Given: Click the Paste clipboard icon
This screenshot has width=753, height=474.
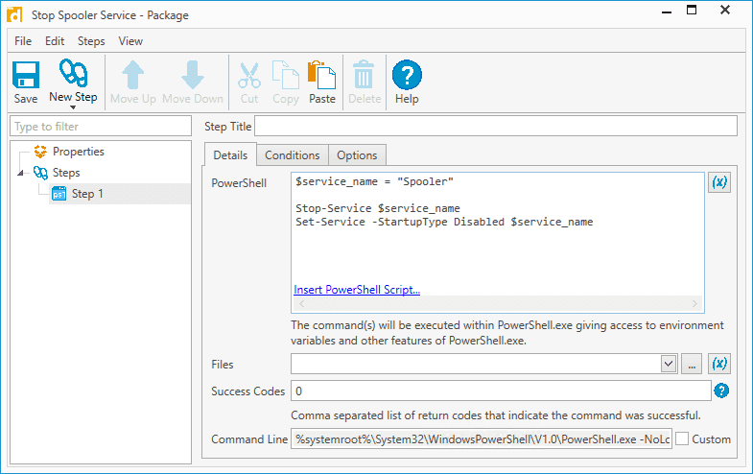Looking at the screenshot, I should pyautogui.click(x=321, y=75).
